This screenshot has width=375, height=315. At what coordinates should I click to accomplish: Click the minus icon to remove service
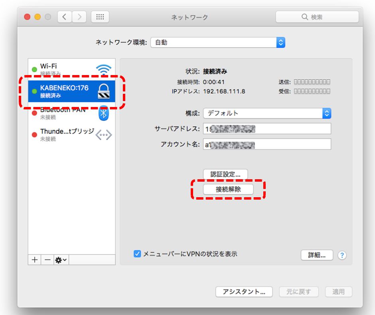47,260
